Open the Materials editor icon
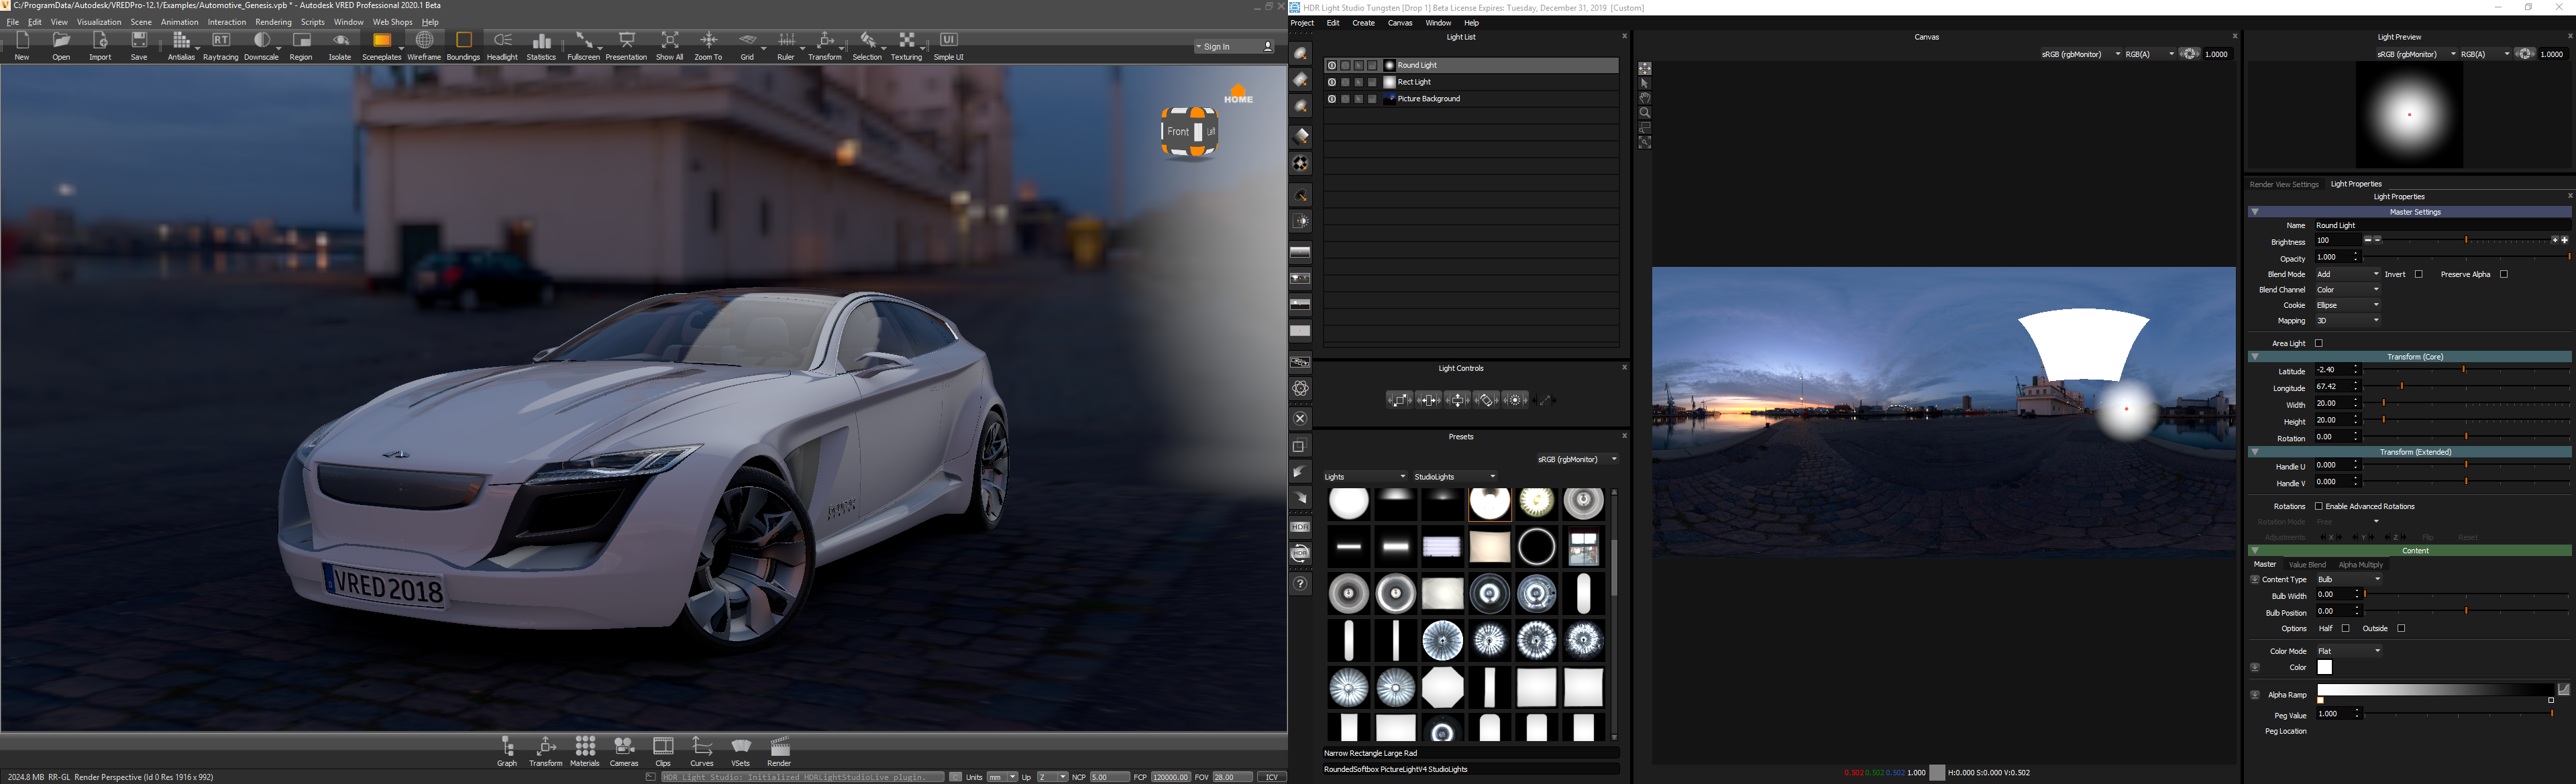The image size is (2576, 784). [585, 751]
